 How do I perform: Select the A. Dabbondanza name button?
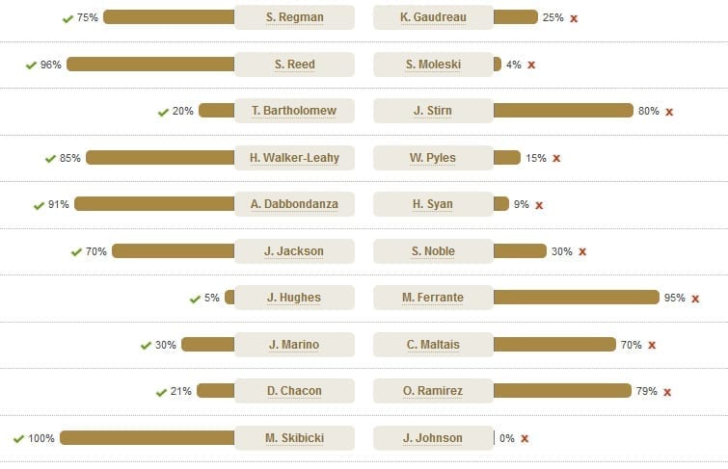[x=294, y=204]
